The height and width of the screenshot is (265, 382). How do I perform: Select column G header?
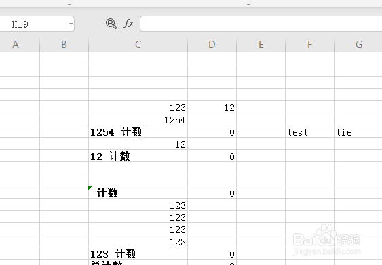[358, 45]
